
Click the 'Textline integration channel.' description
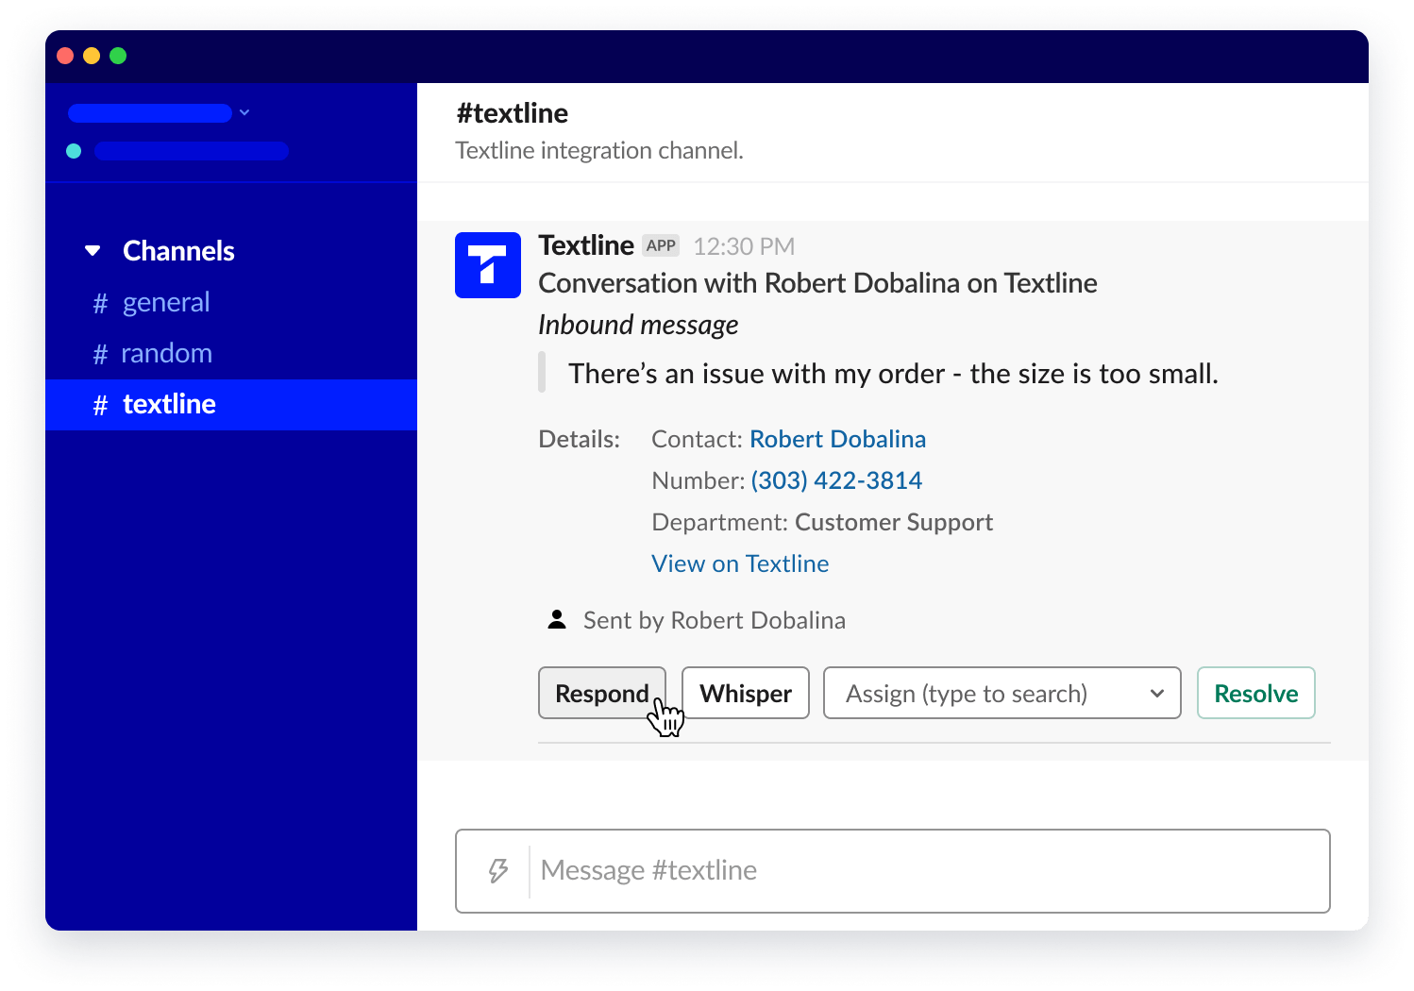point(599,151)
